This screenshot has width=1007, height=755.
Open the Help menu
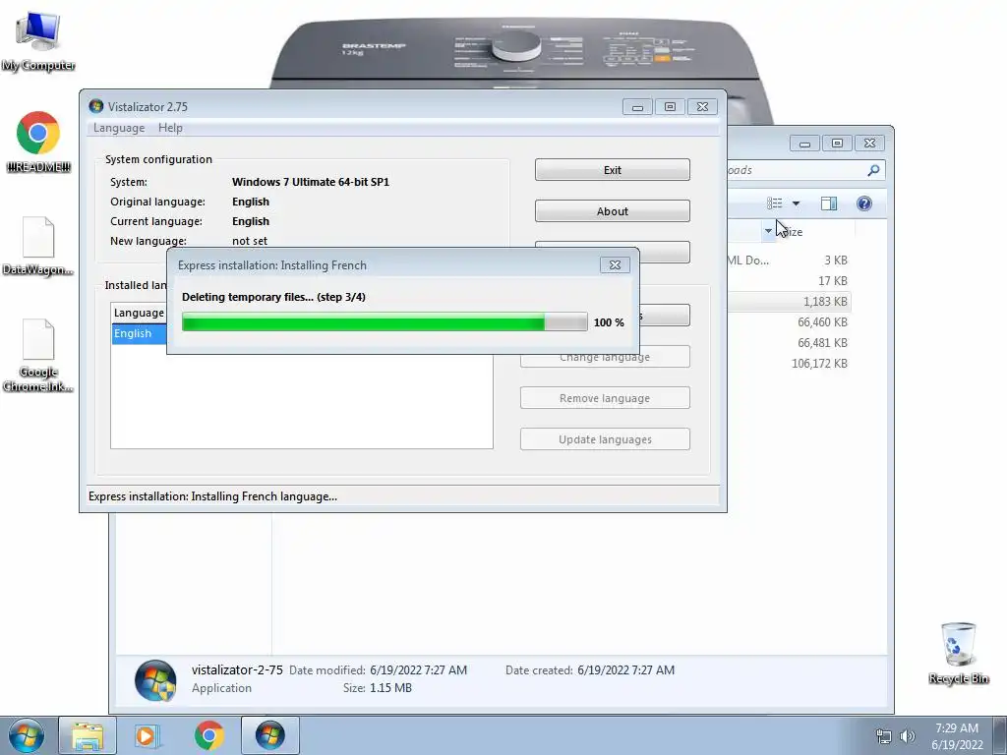point(170,128)
